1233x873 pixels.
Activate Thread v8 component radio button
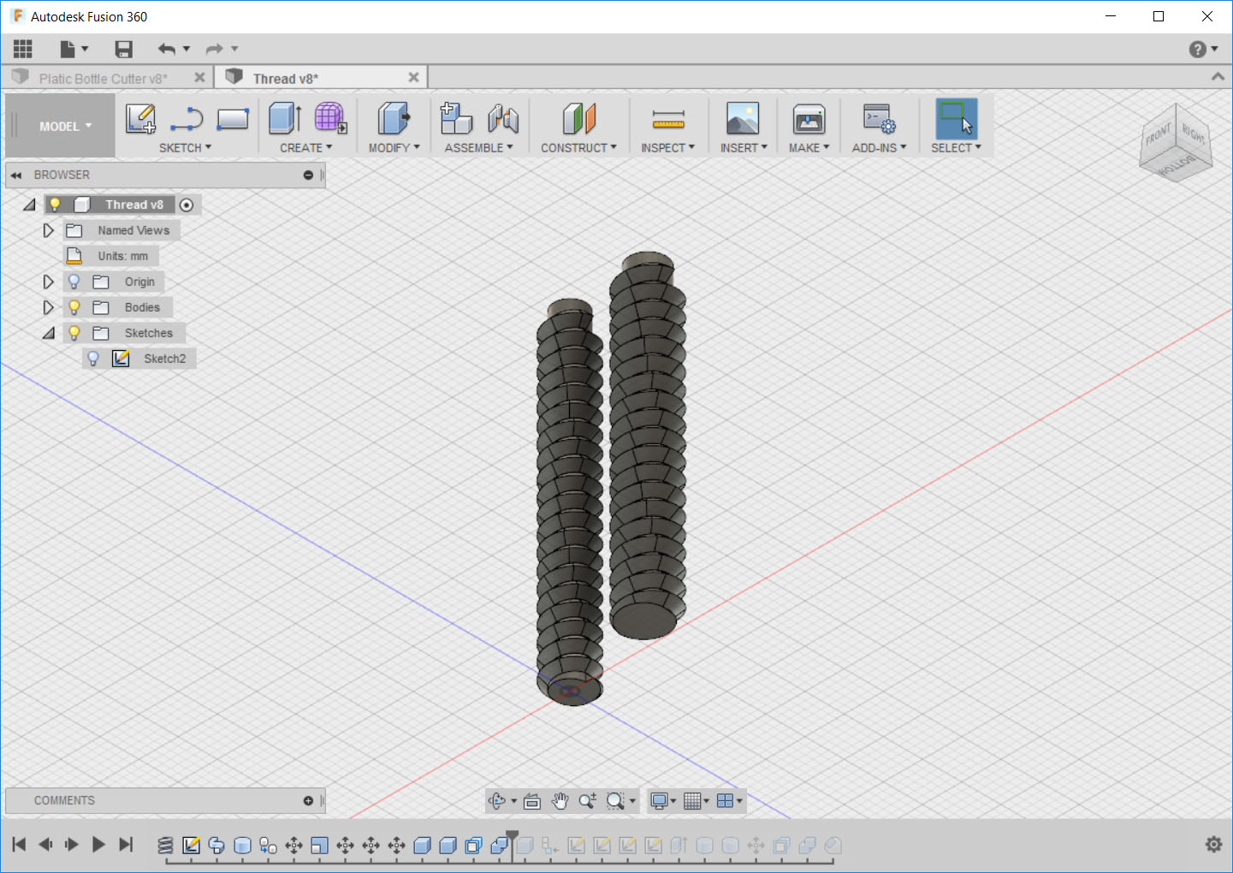(187, 205)
